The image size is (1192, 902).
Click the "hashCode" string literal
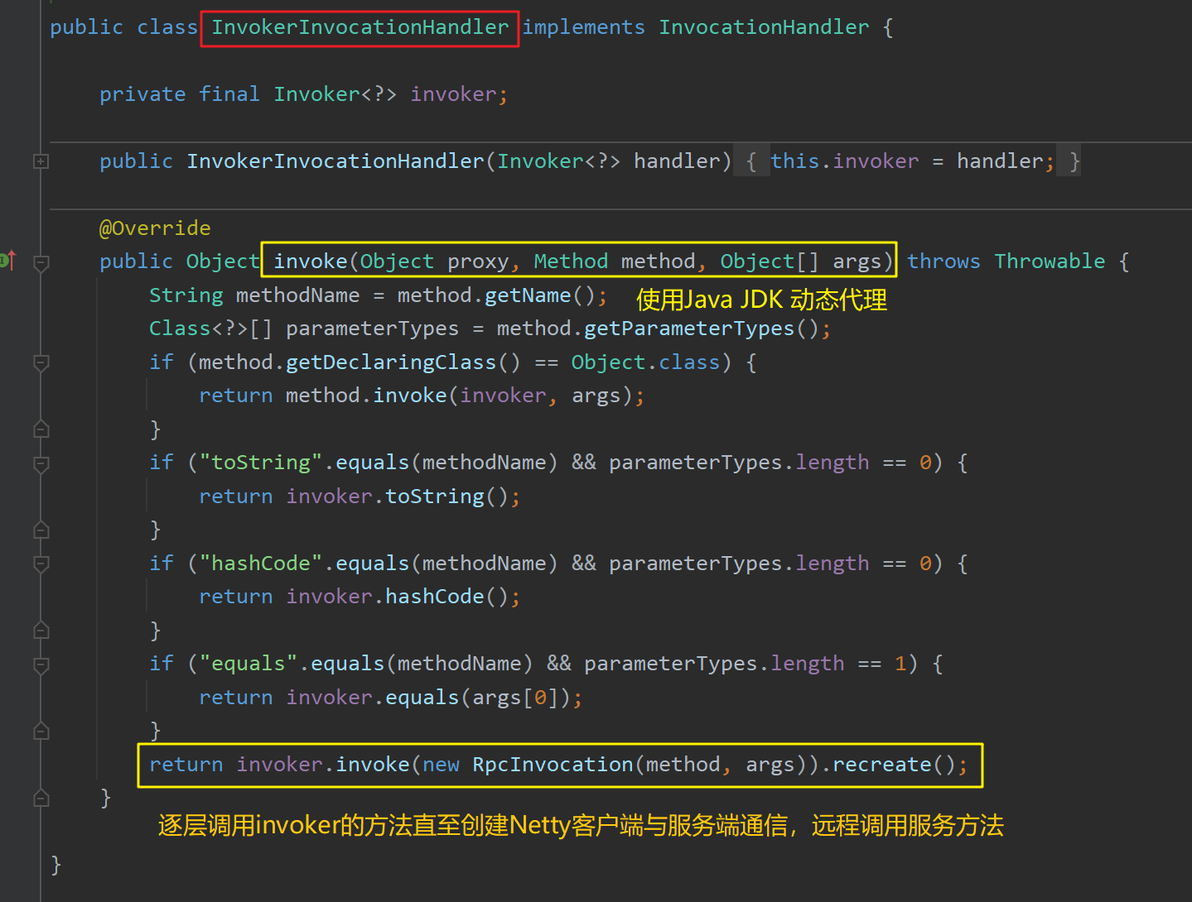260,564
